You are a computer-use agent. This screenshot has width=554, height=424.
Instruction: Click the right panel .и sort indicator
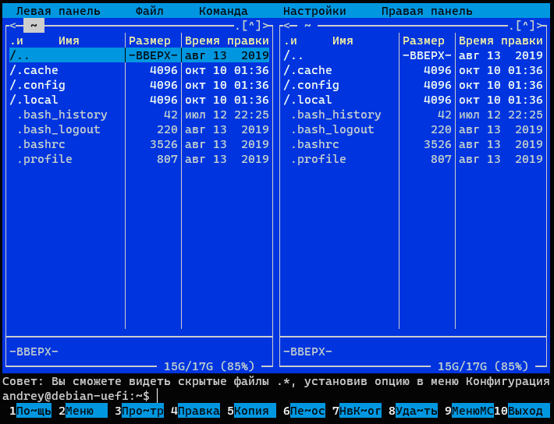[290, 41]
